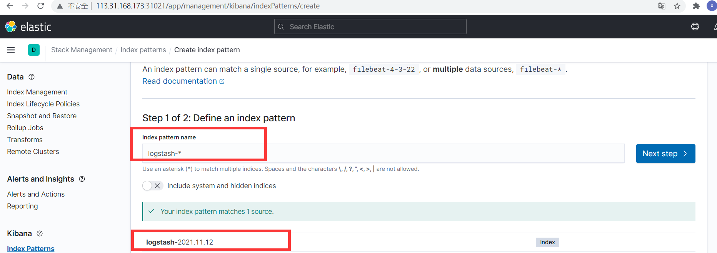Go to Stack Management breadcrumb

click(82, 50)
